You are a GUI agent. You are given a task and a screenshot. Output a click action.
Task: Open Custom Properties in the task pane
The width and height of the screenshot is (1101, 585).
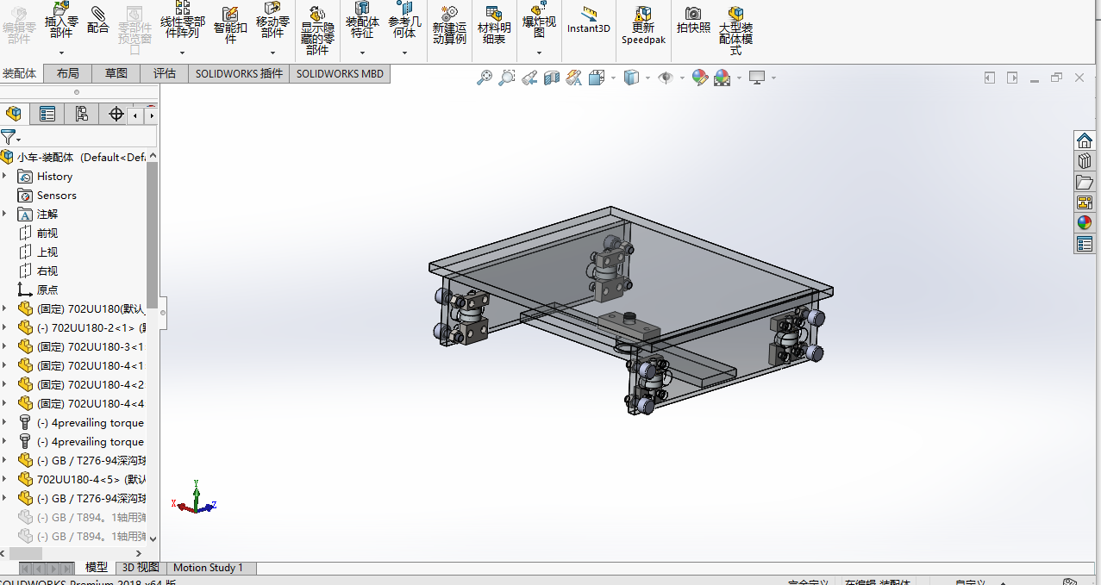(x=1085, y=245)
